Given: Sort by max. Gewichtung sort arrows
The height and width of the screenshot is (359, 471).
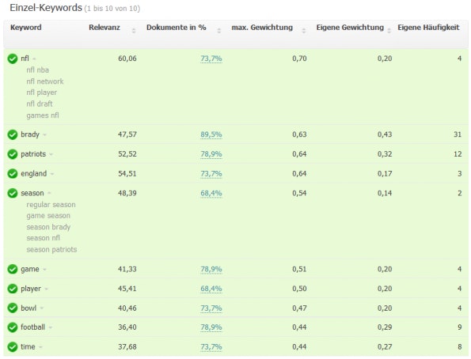Looking at the screenshot, I should pos(304,30).
